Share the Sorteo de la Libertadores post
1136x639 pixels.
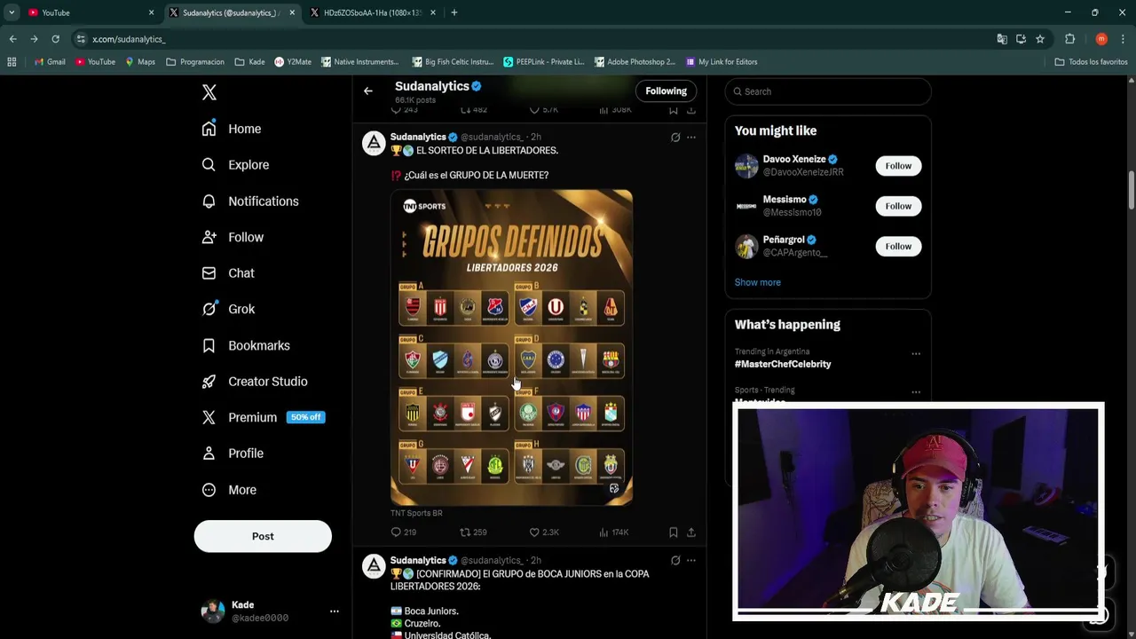691,532
